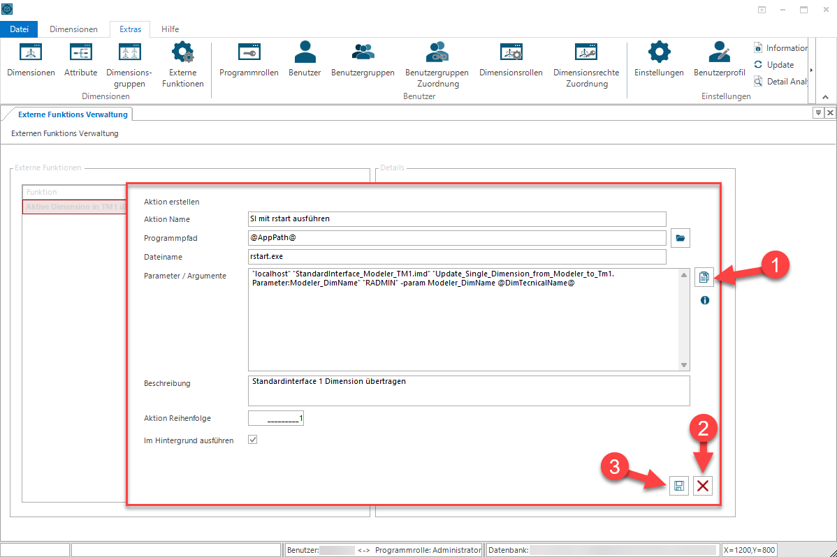Open Benutzerprofil in the ribbon
837x557 pixels.
(x=719, y=59)
